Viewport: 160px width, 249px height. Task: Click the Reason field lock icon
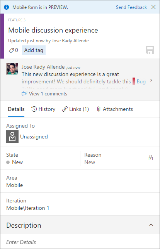(x=151, y=158)
